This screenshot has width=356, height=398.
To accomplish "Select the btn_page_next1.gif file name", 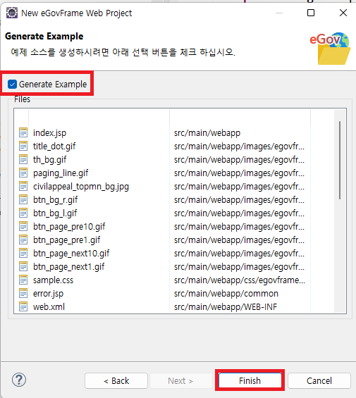I will (68, 267).
